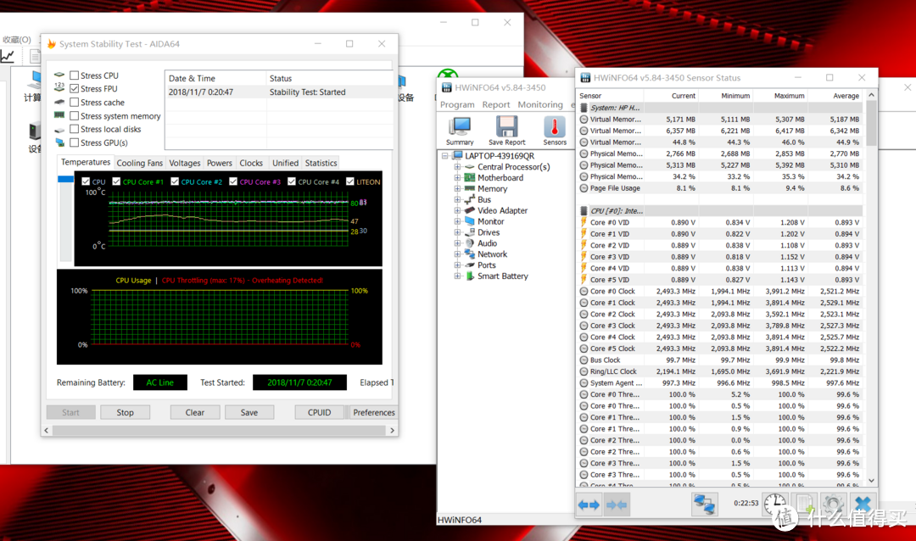The width and height of the screenshot is (916, 541).
Task: Click the Monitor tree icon
Action: click(470, 221)
